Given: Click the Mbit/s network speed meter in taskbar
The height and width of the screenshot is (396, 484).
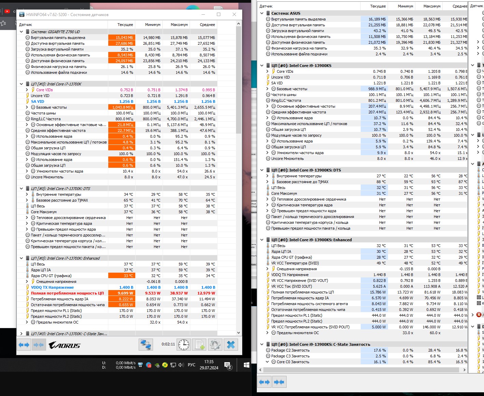Looking at the screenshot, I should tap(119, 365).
